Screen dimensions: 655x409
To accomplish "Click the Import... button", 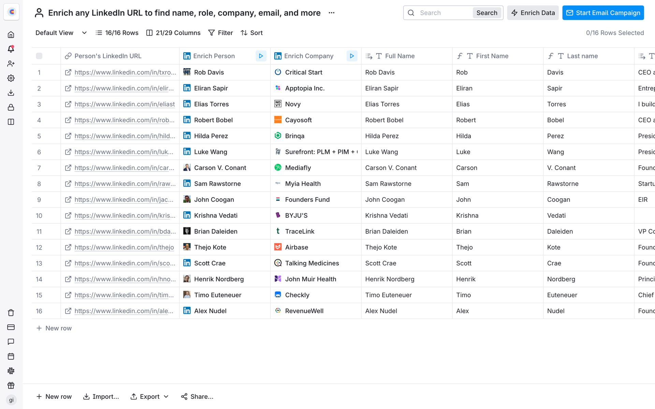I will pyautogui.click(x=101, y=396).
